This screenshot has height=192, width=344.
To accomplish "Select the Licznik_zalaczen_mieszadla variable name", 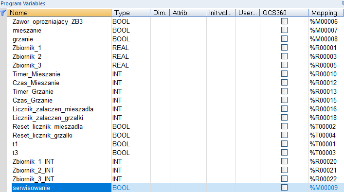I will 53,109.
